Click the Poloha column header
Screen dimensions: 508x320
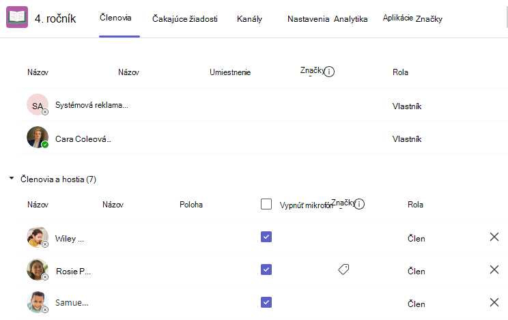click(x=191, y=205)
